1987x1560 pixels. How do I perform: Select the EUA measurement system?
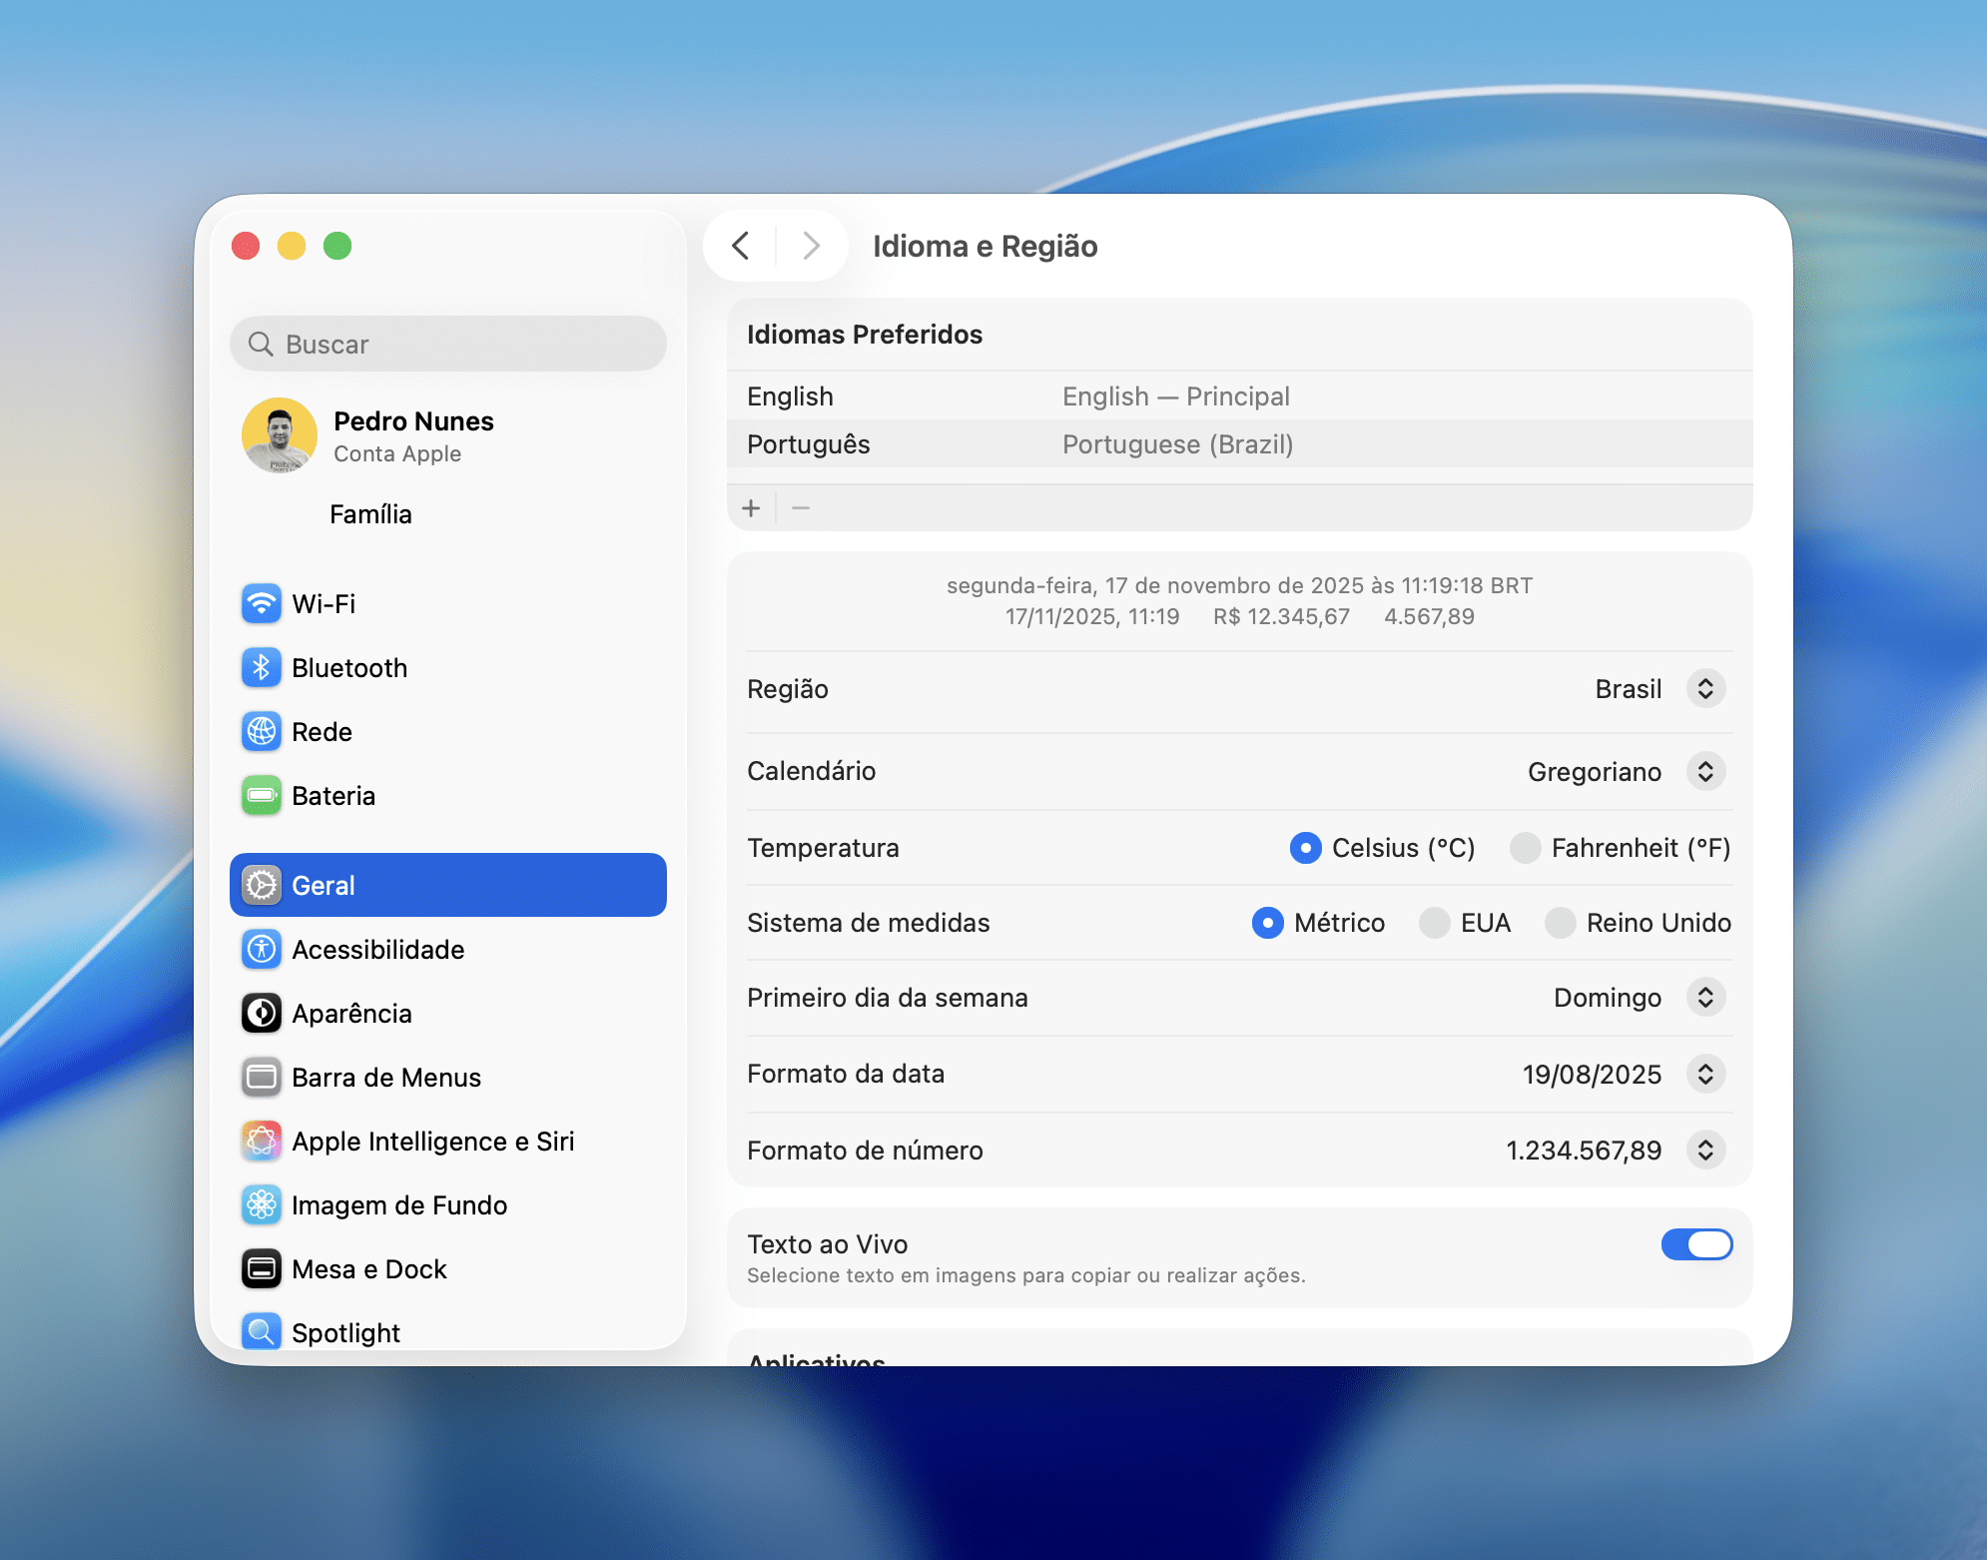(x=1434, y=923)
